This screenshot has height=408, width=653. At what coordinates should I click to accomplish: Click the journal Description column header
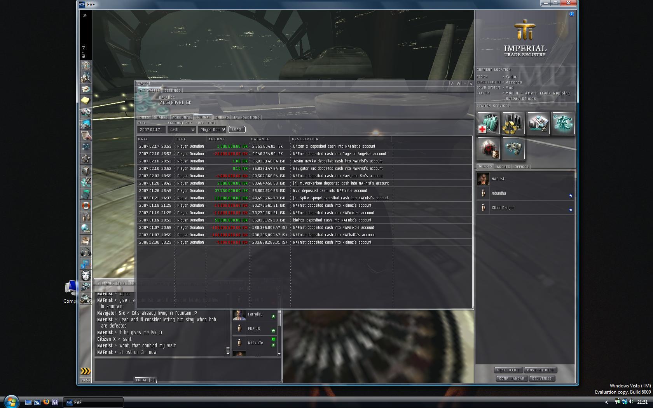pos(340,139)
